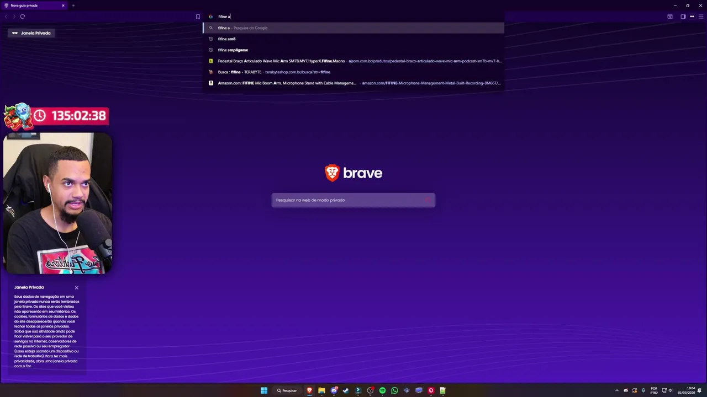707x397 pixels.
Task: Click the webcam overlay thumbnail
Action: tap(57, 203)
